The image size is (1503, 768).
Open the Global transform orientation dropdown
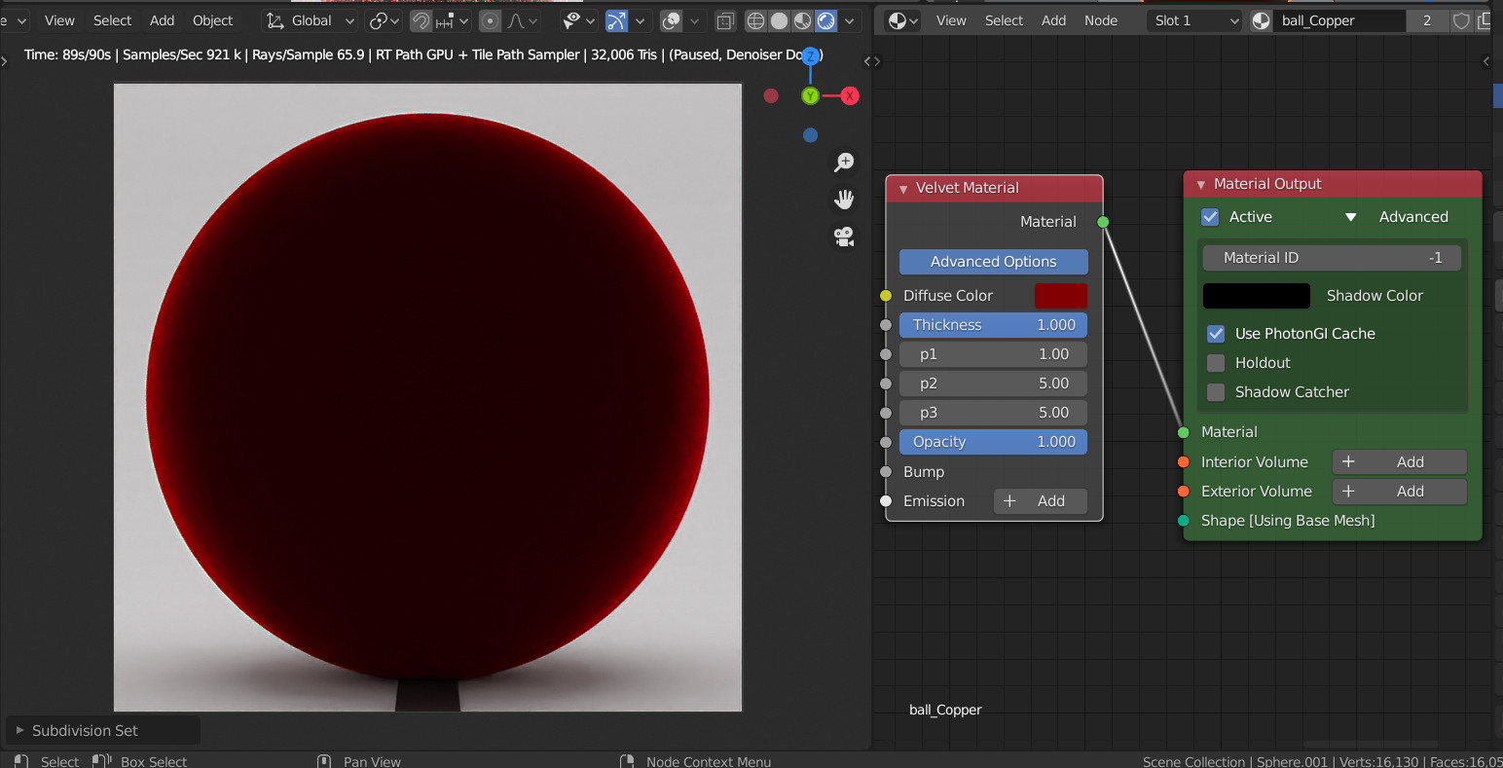(312, 20)
